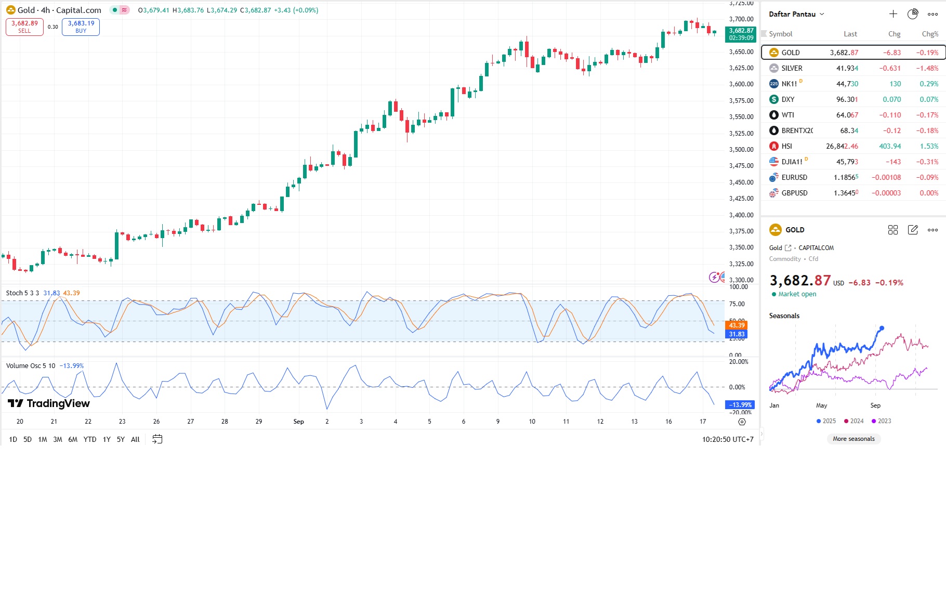Click the More seasonals button

(853, 439)
